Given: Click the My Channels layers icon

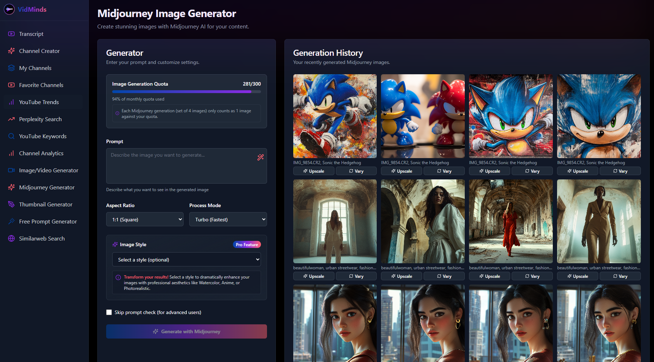Looking at the screenshot, I should pos(11,68).
